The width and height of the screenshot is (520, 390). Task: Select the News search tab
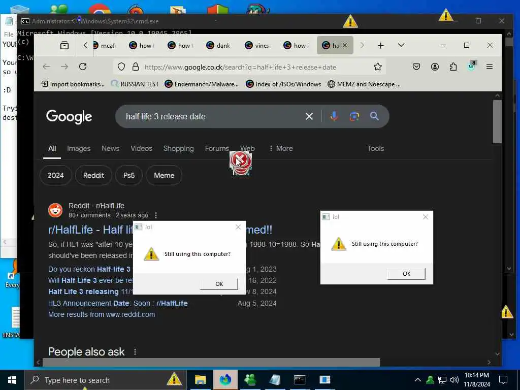pyautogui.click(x=110, y=148)
